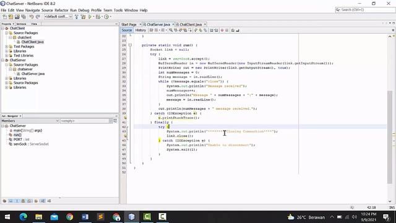Click the Source view button
This screenshot has height=223, width=396.
pyautogui.click(x=127, y=30)
